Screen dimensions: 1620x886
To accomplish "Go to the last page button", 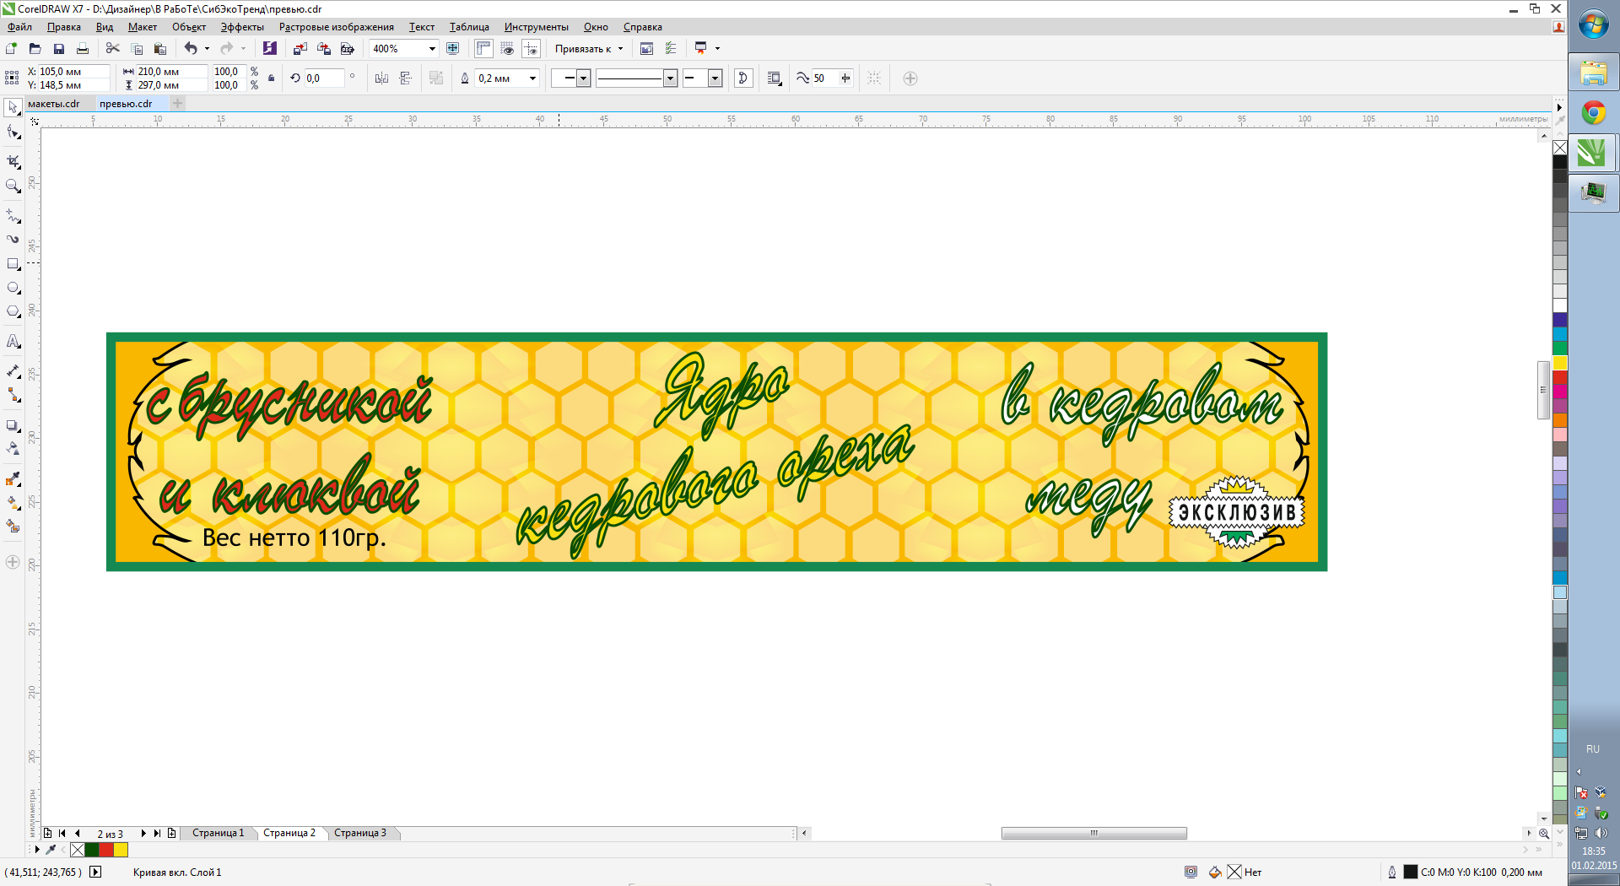I will 157,834.
